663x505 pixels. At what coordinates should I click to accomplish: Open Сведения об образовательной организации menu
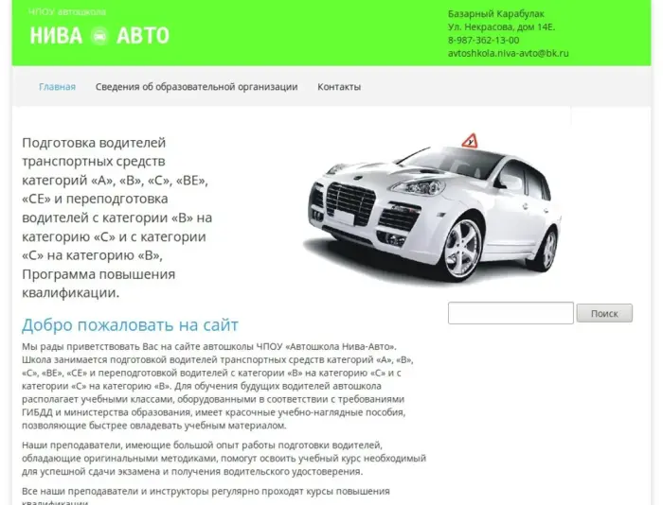[x=196, y=87]
